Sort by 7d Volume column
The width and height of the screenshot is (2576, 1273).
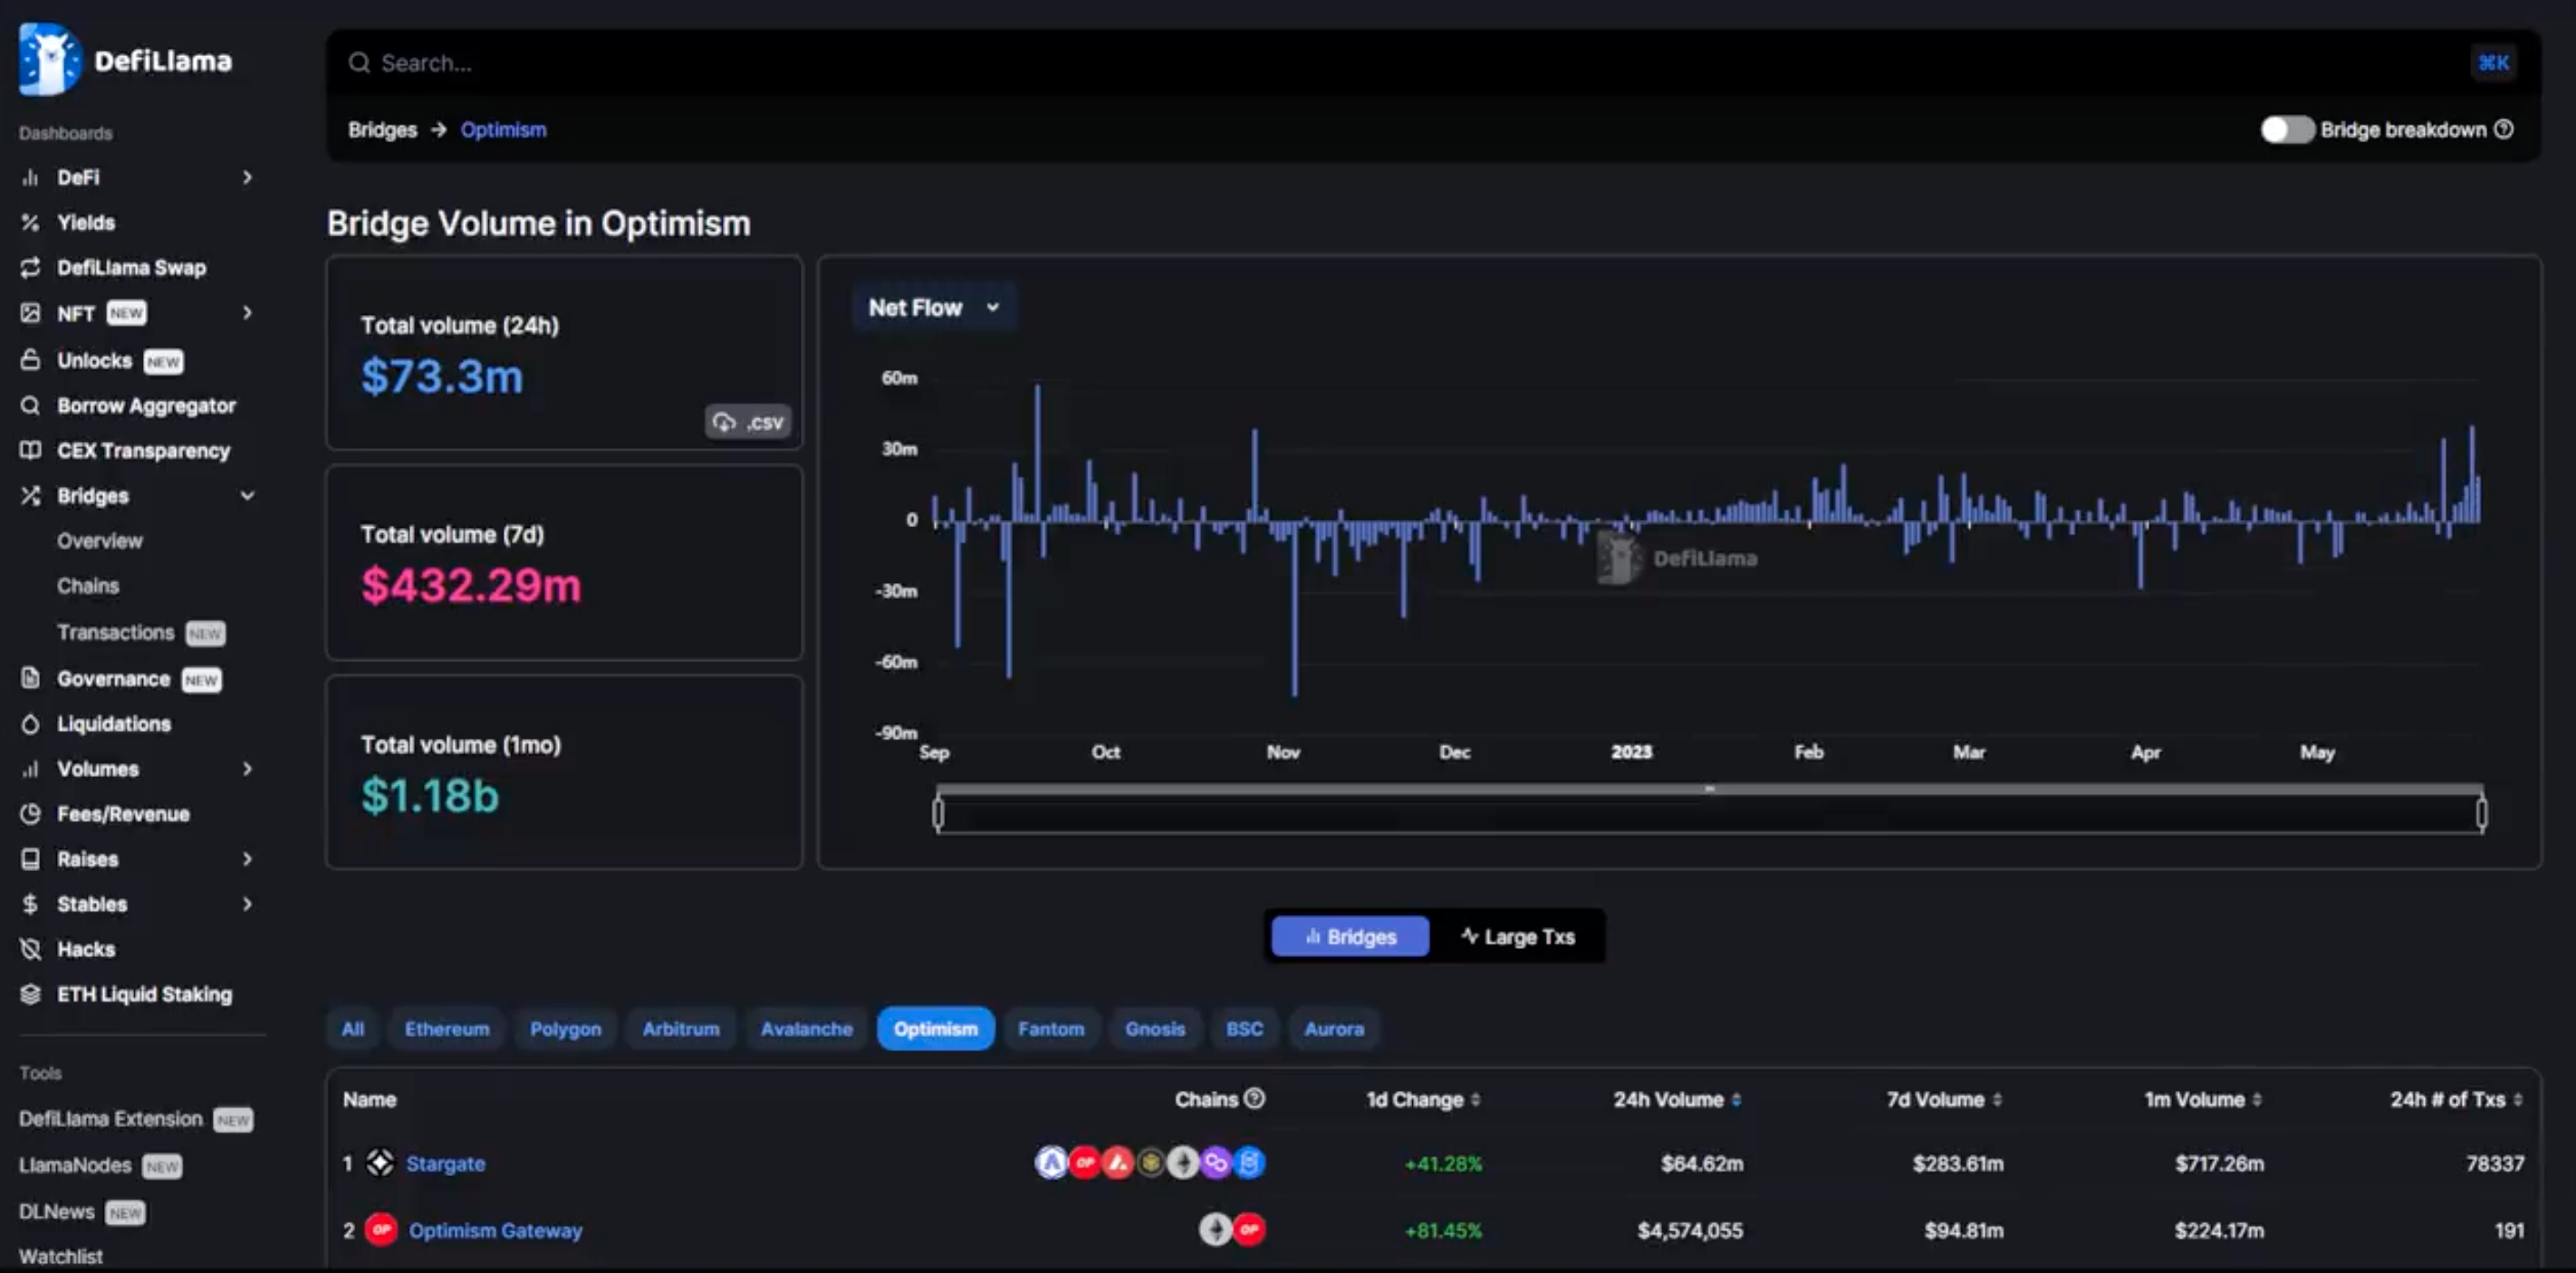coord(1944,1099)
